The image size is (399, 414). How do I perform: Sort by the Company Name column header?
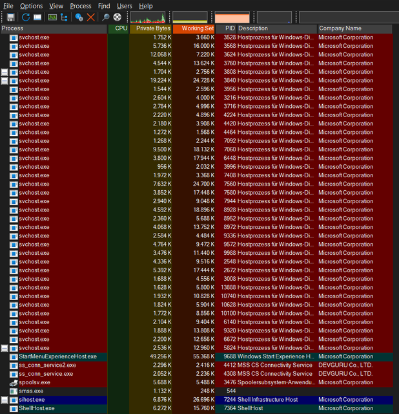[354, 28]
